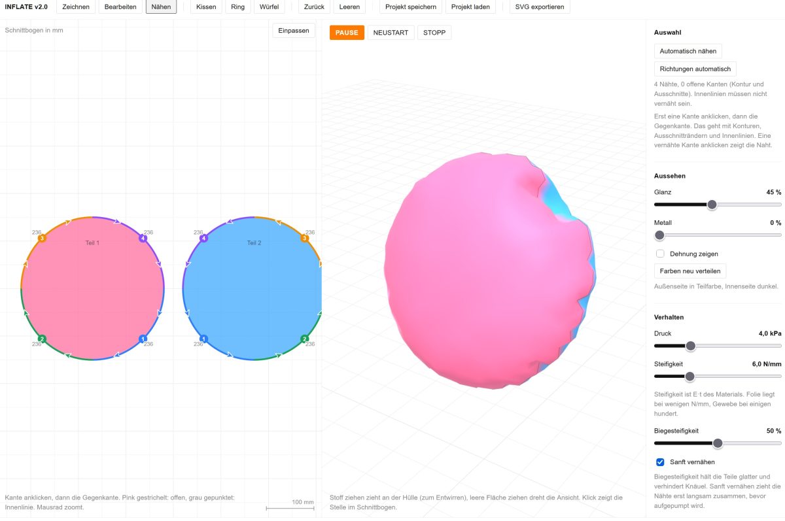Undo with the Zurück button

click(314, 7)
